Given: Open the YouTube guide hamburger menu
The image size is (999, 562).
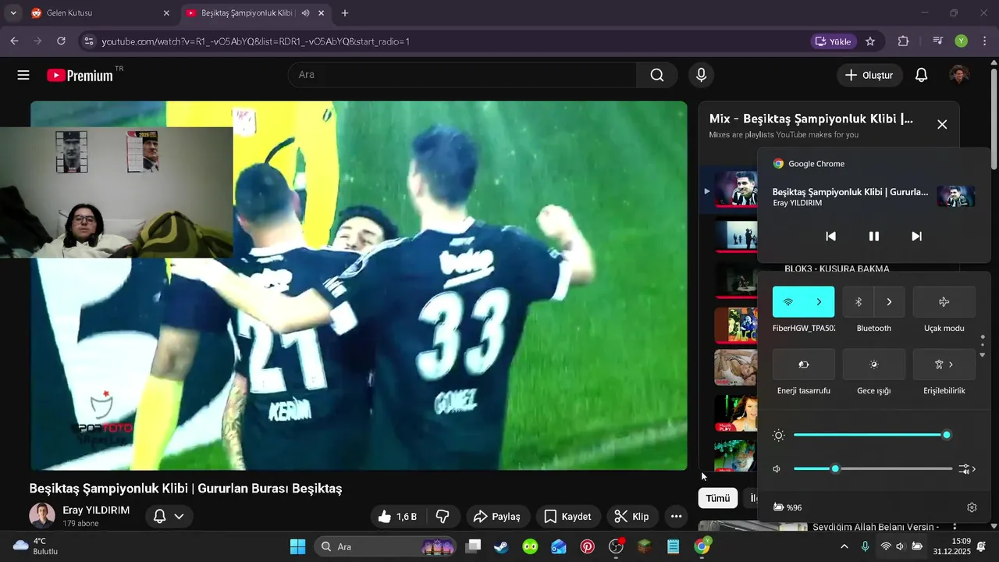Looking at the screenshot, I should 23,75.
